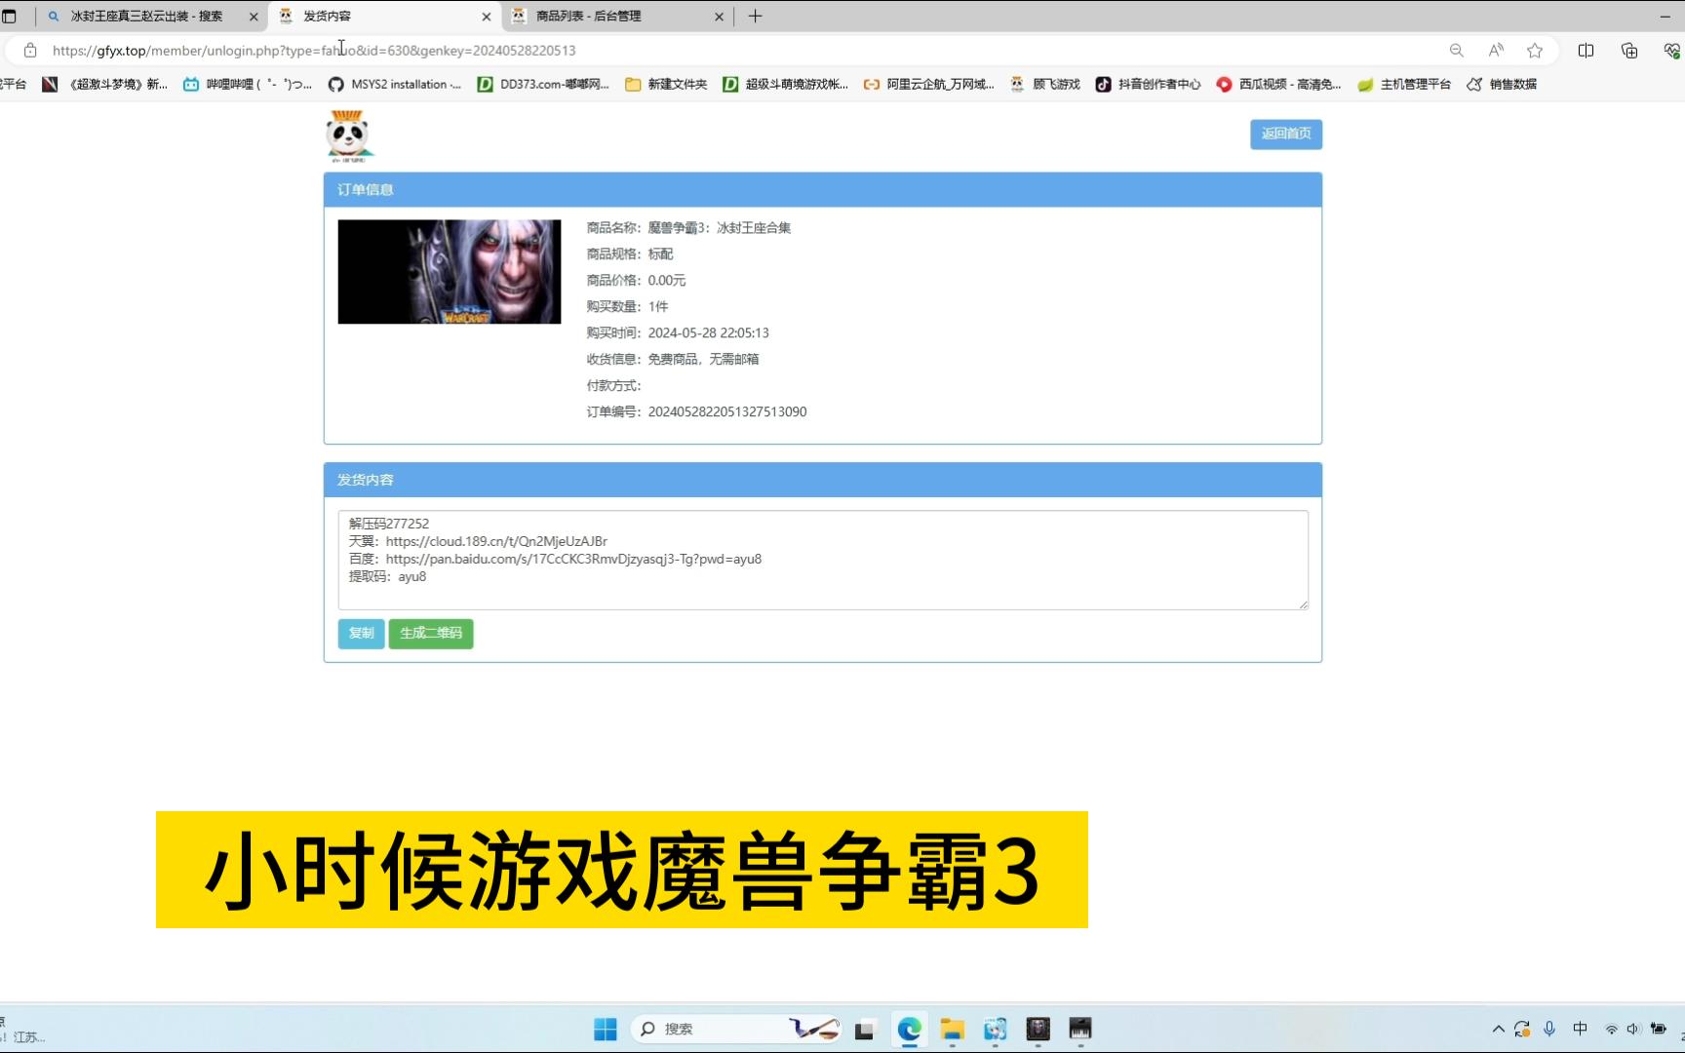
Task: Open the DD373.com bookmark
Action: pyautogui.click(x=543, y=85)
